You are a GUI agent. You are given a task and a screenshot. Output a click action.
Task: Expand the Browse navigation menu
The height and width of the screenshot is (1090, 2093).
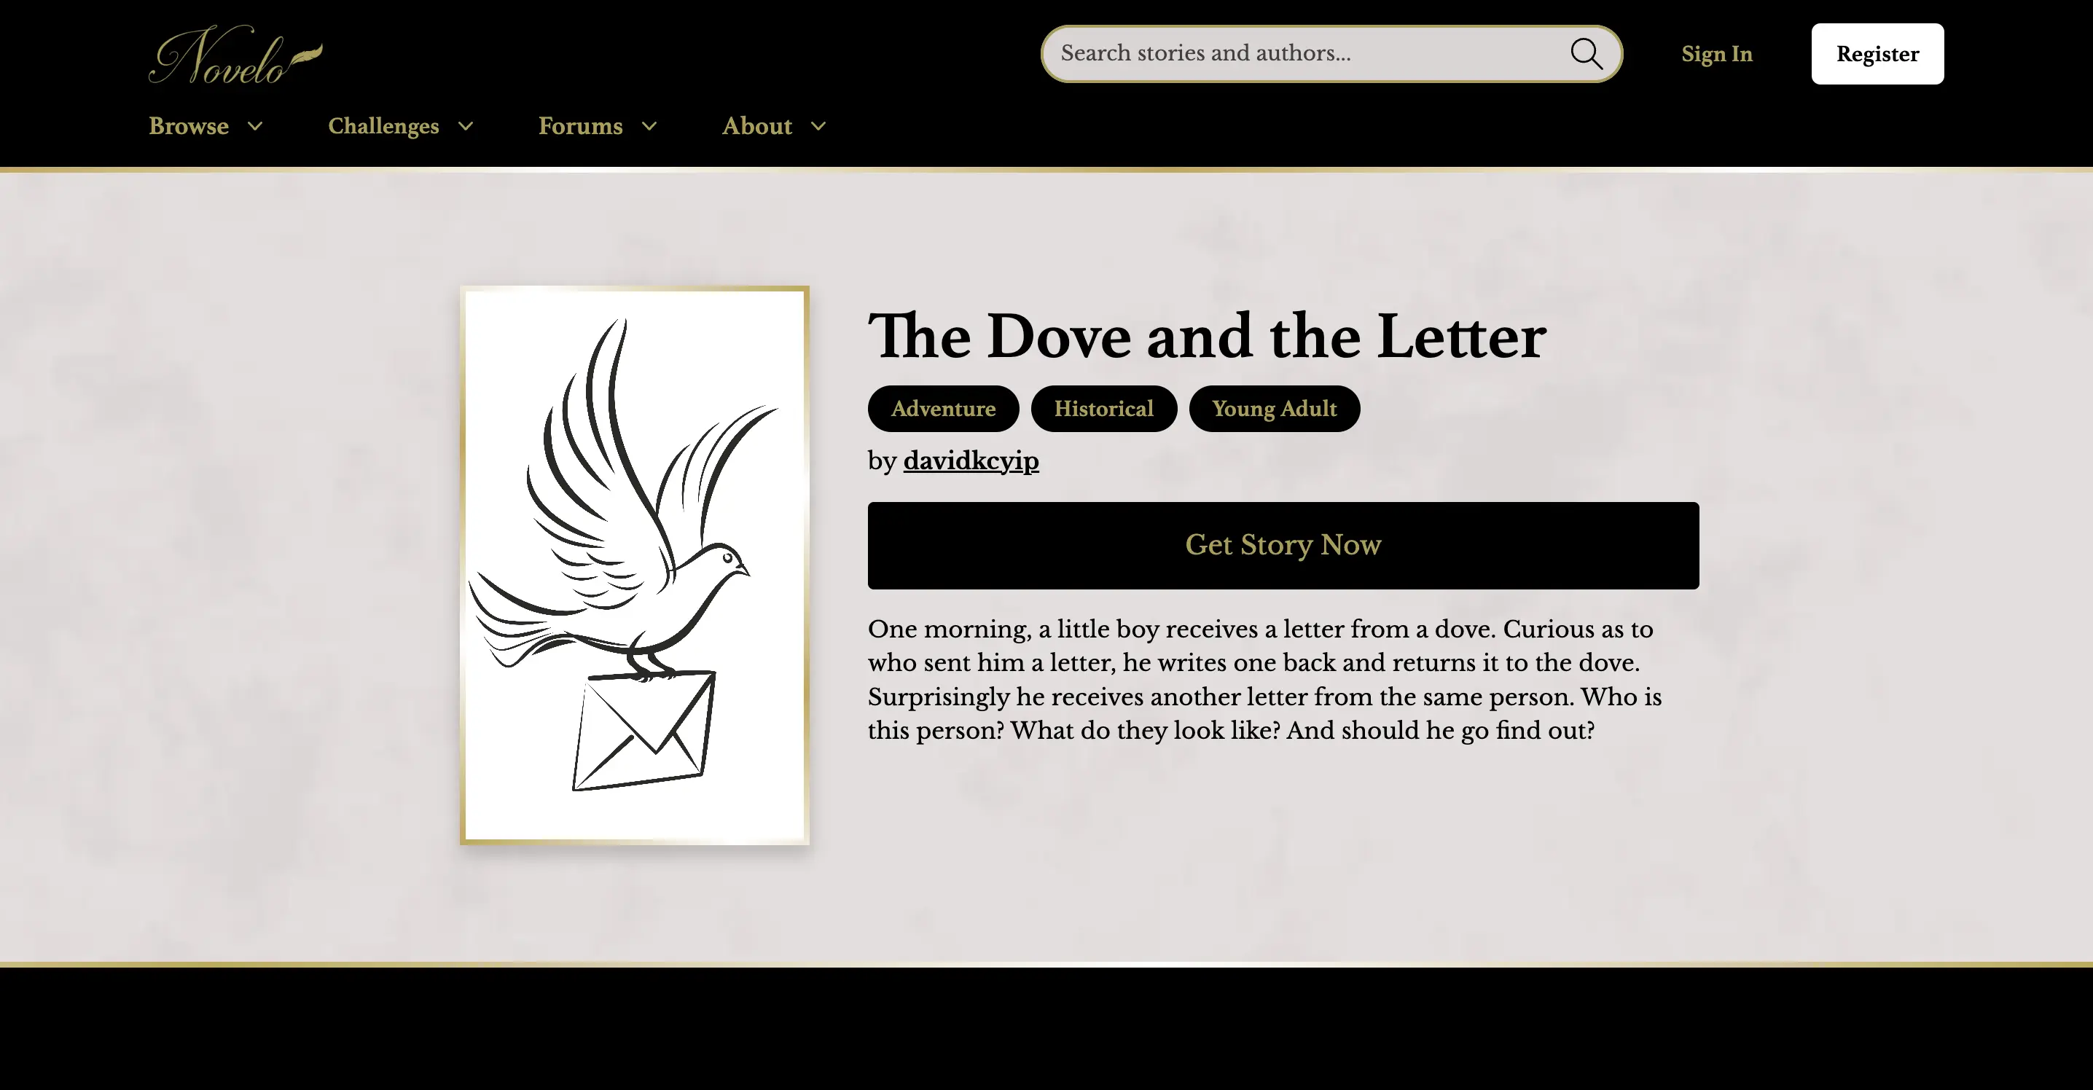coord(206,126)
